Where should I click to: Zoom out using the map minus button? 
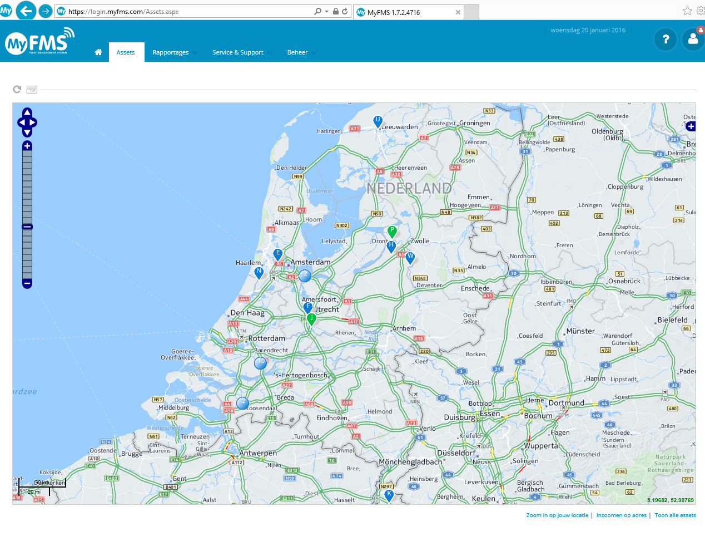click(27, 283)
